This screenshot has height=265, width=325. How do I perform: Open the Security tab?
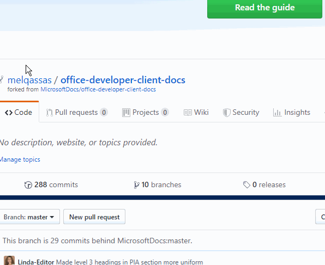coord(241,112)
